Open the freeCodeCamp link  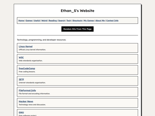(x=27, y=68)
